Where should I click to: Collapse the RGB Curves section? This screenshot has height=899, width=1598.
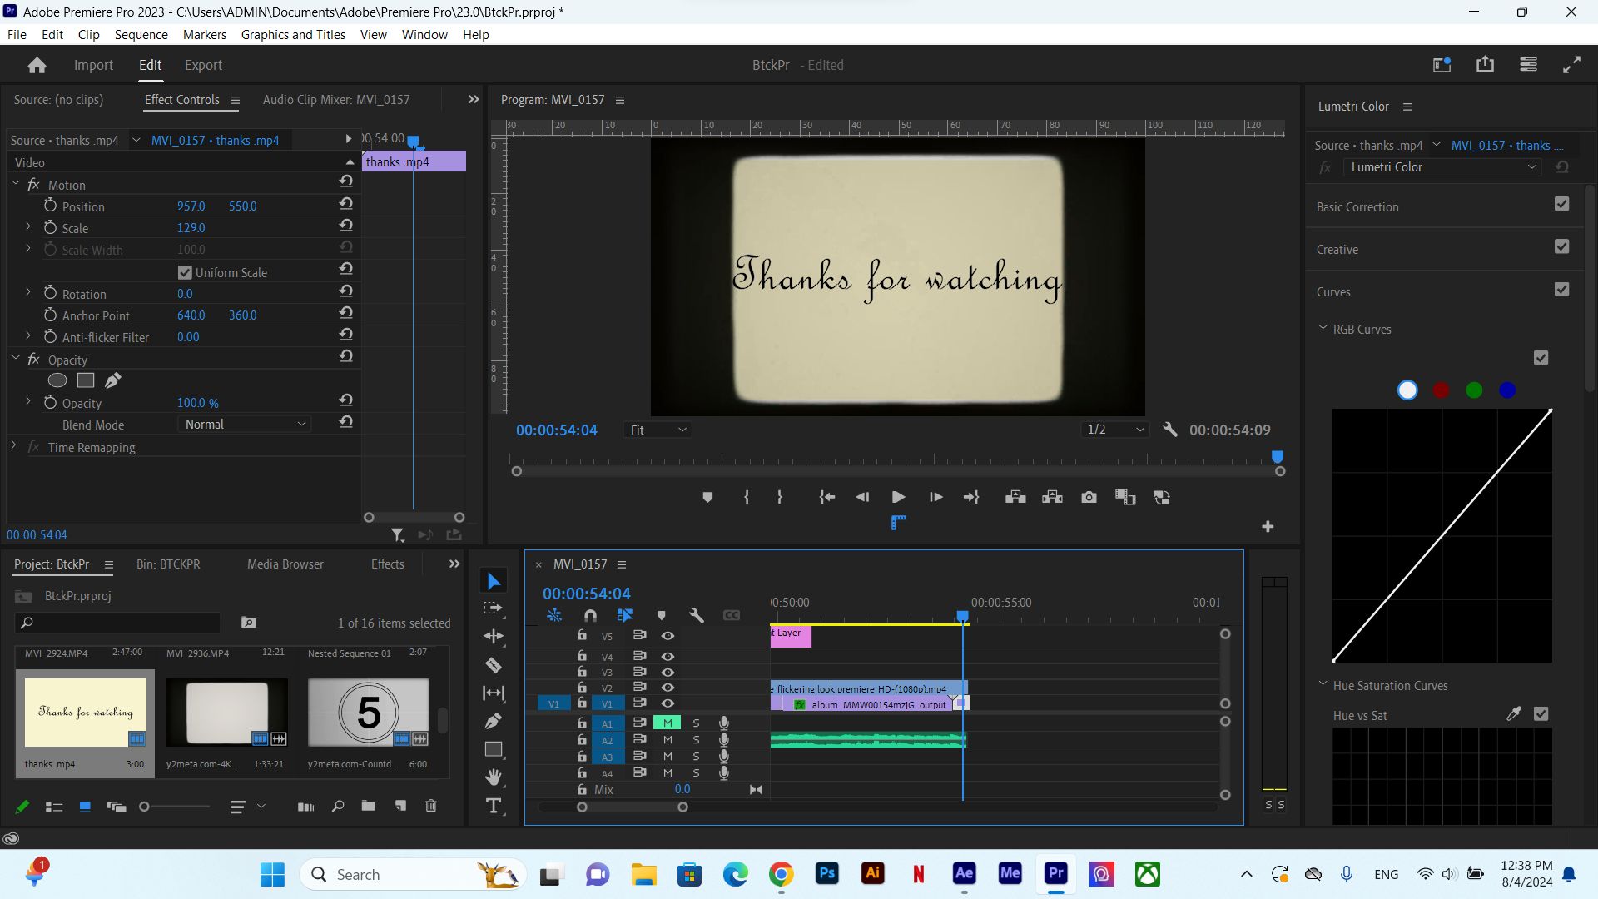tap(1323, 328)
